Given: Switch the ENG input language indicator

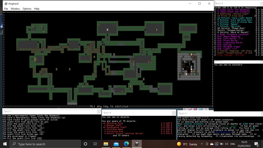Looking at the screenshot, I should (x=233, y=144).
